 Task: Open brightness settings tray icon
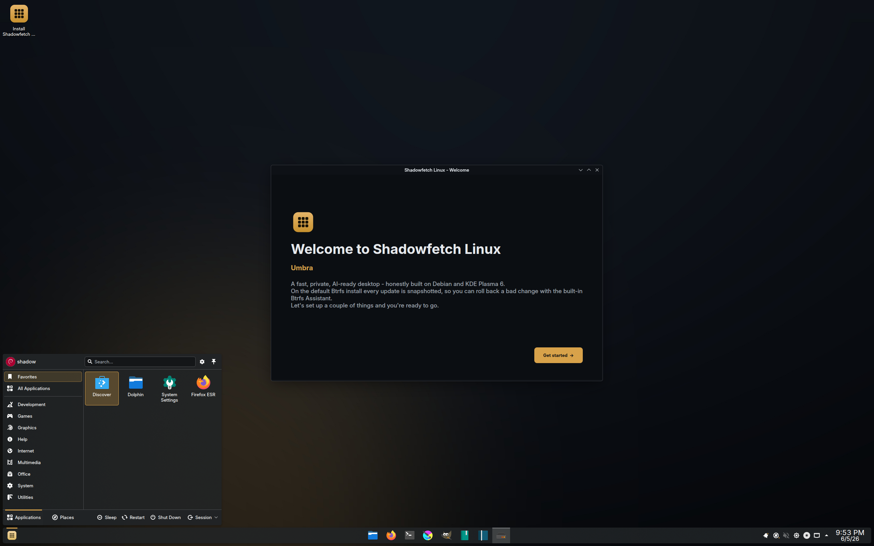(x=797, y=535)
